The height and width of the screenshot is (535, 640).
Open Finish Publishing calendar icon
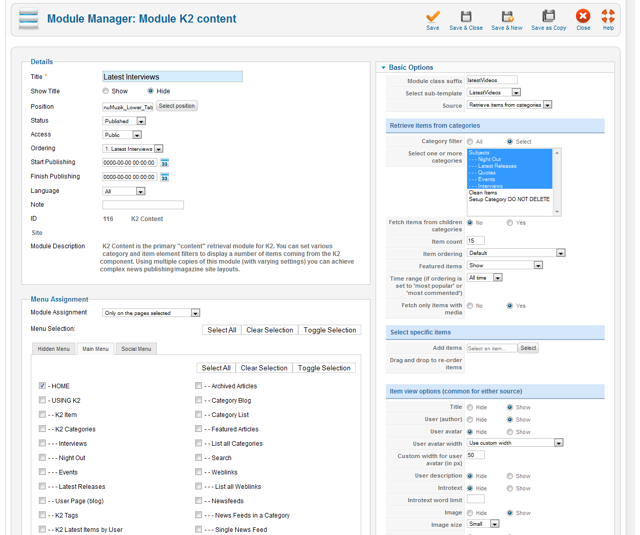(164, 177)
